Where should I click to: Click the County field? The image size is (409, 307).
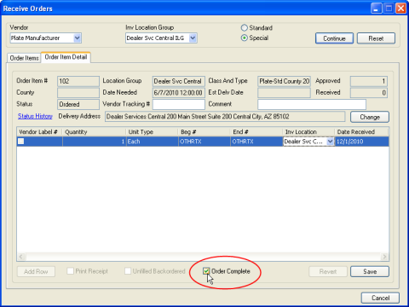[78, 93]
